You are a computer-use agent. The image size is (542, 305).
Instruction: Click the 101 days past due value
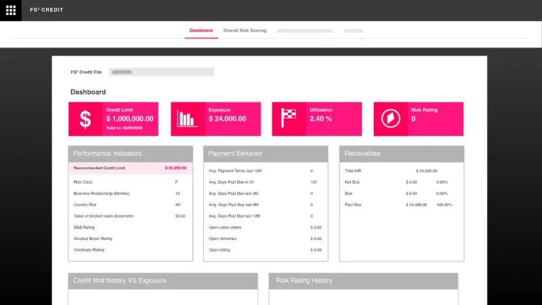point(314,182)
